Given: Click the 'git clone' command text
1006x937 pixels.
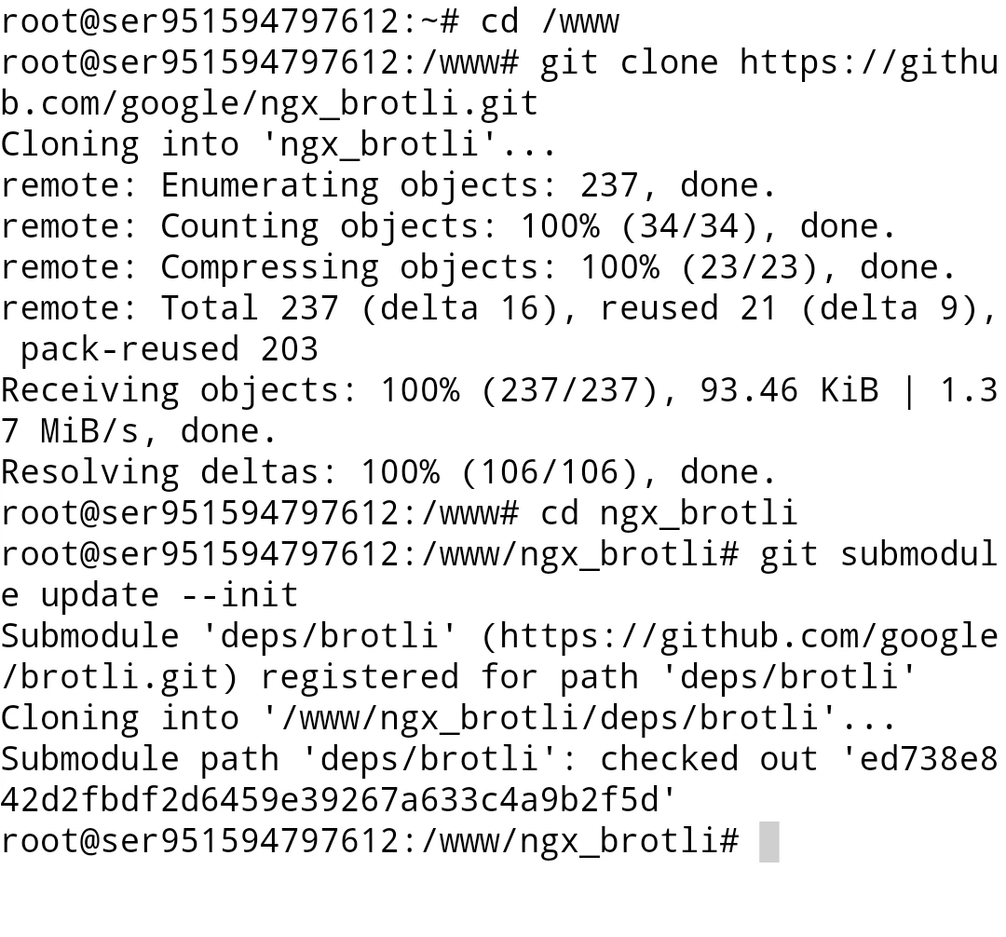Looking at the screenshot, I should point(629,62).
